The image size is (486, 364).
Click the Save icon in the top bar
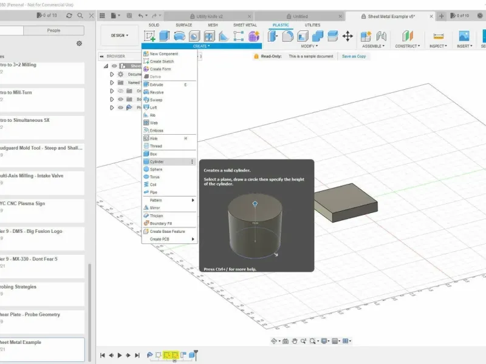[x=129, y=15]
